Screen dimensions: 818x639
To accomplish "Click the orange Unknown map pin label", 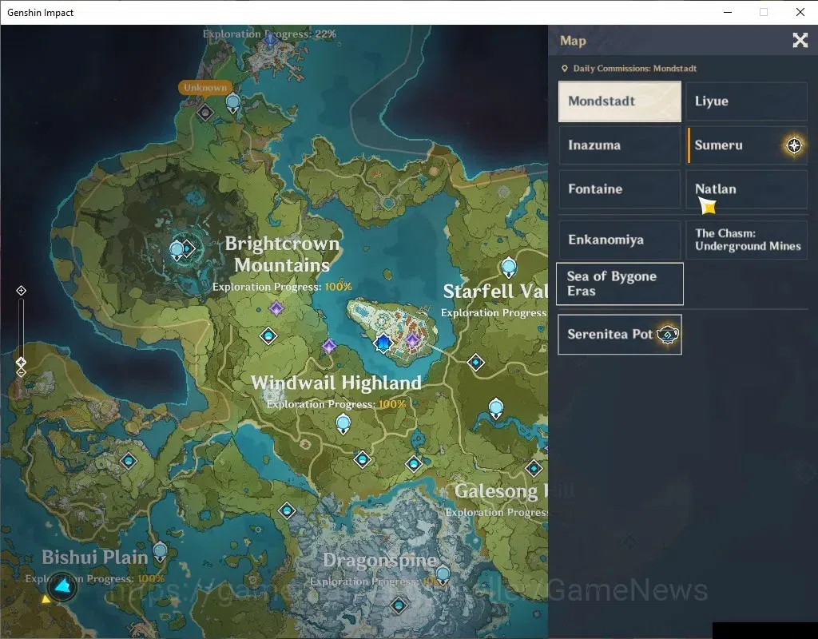I will coord(205,88).
